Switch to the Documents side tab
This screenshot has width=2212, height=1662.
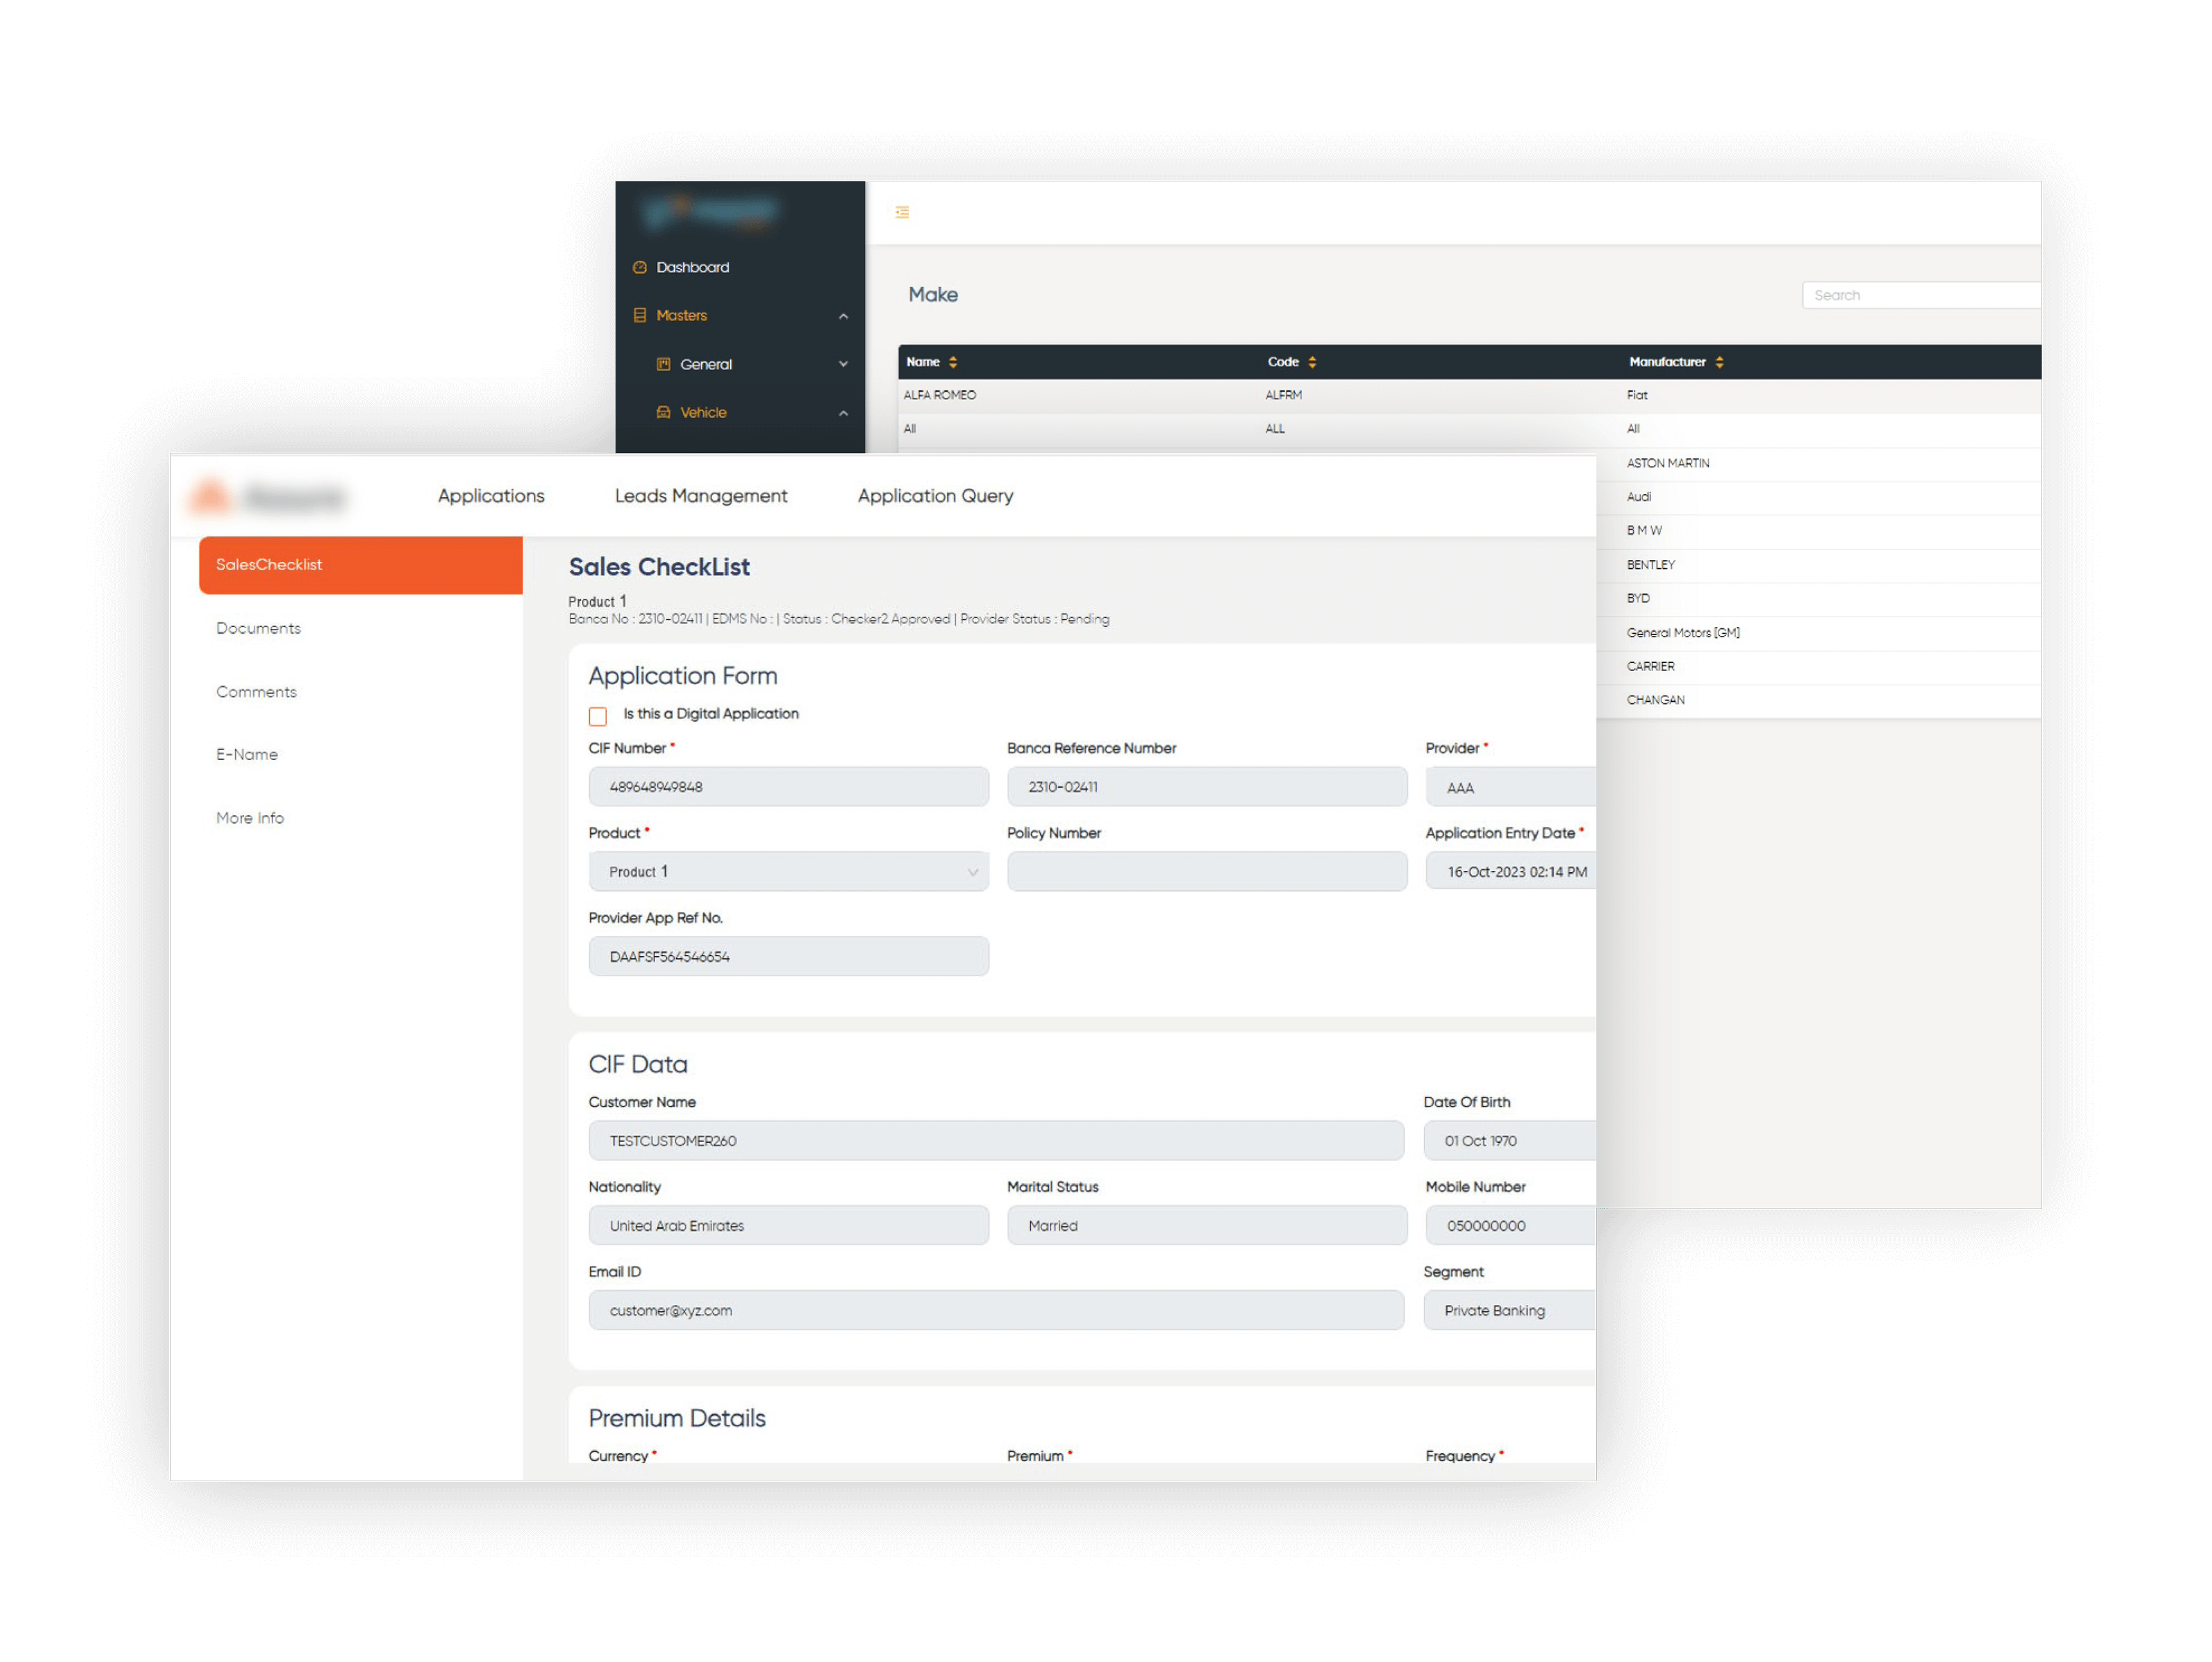tap(258, 628)
